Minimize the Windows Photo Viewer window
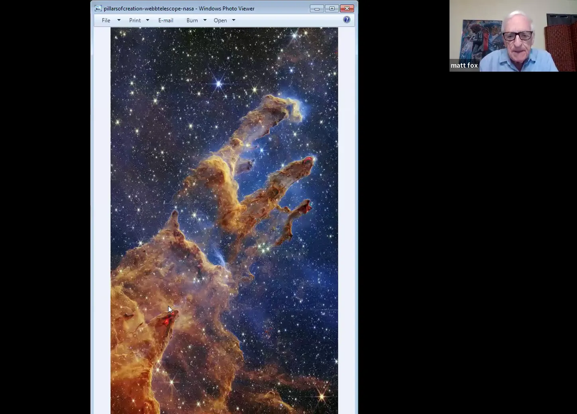Image resolution: width=577 pixels, height=414 pixels. (317, 8)
